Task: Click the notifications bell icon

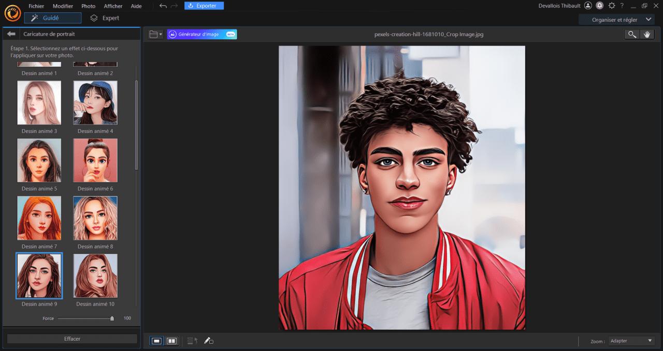Action: pos(600,6)
